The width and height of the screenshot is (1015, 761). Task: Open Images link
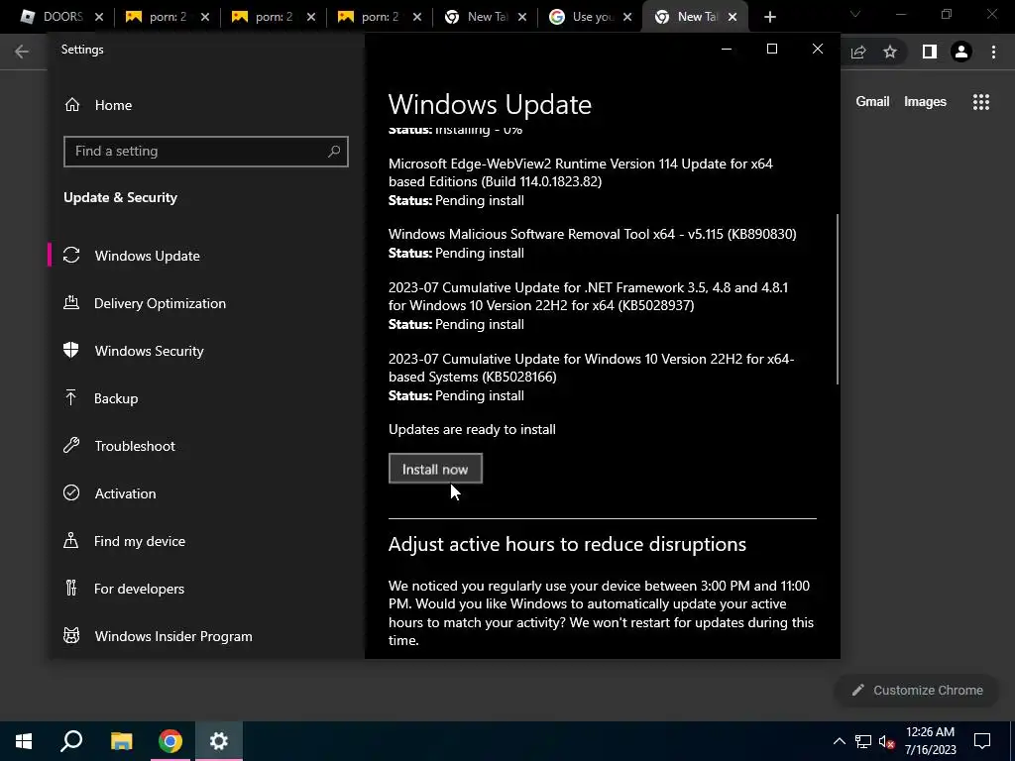[925, 102]
